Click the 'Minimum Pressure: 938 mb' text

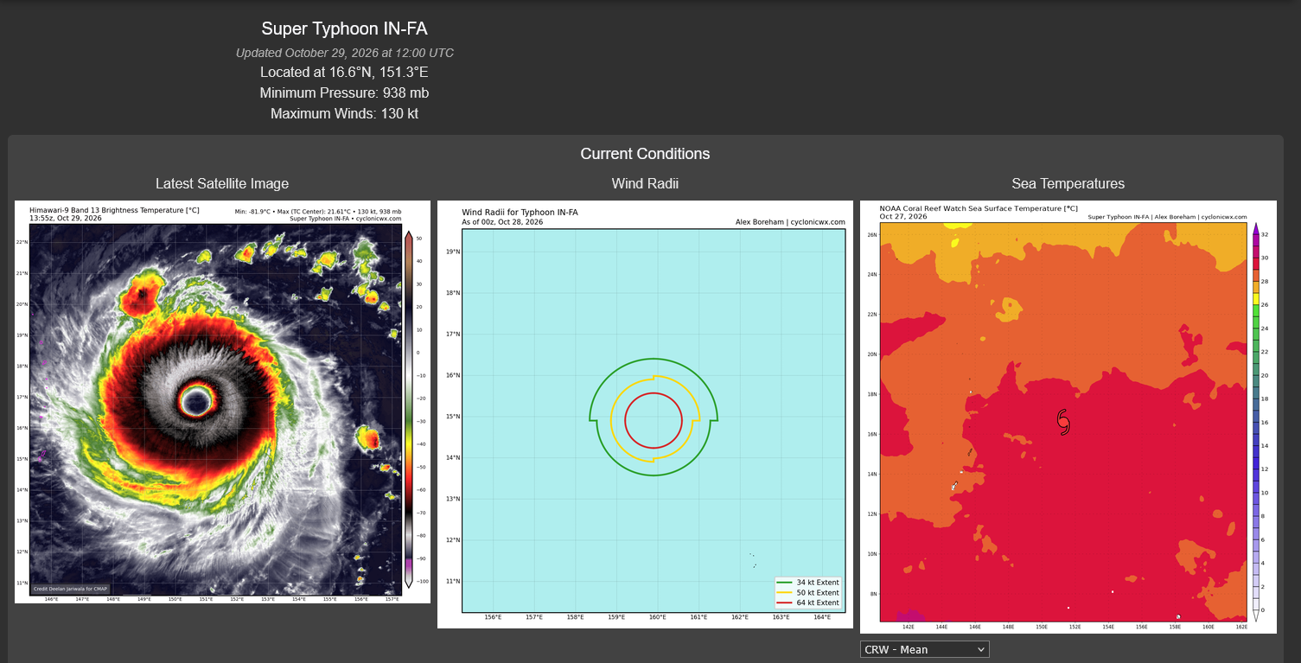pos(344,93)
